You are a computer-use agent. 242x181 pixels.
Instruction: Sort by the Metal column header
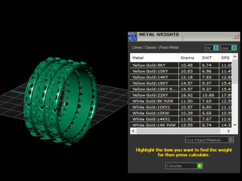click(x=154, y=58)
